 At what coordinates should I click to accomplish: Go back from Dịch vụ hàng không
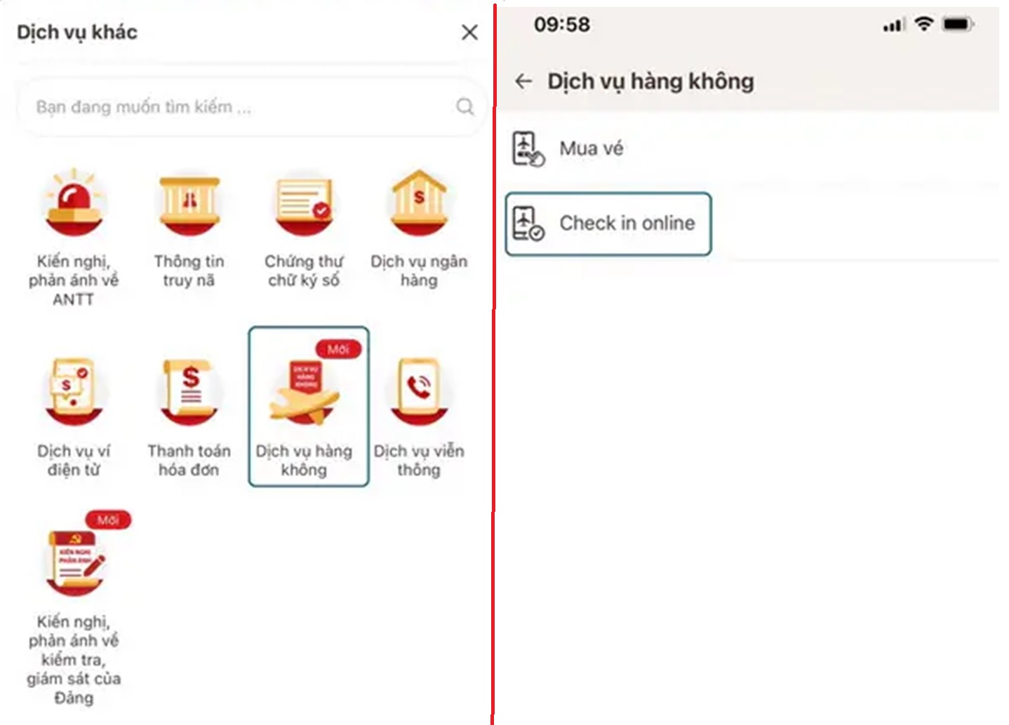click(523, 81)
